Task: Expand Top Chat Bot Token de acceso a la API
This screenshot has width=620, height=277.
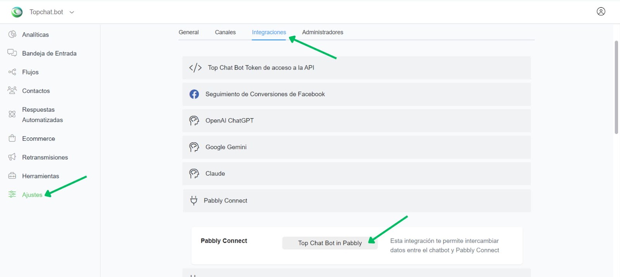Action: (x=356, y=68)
